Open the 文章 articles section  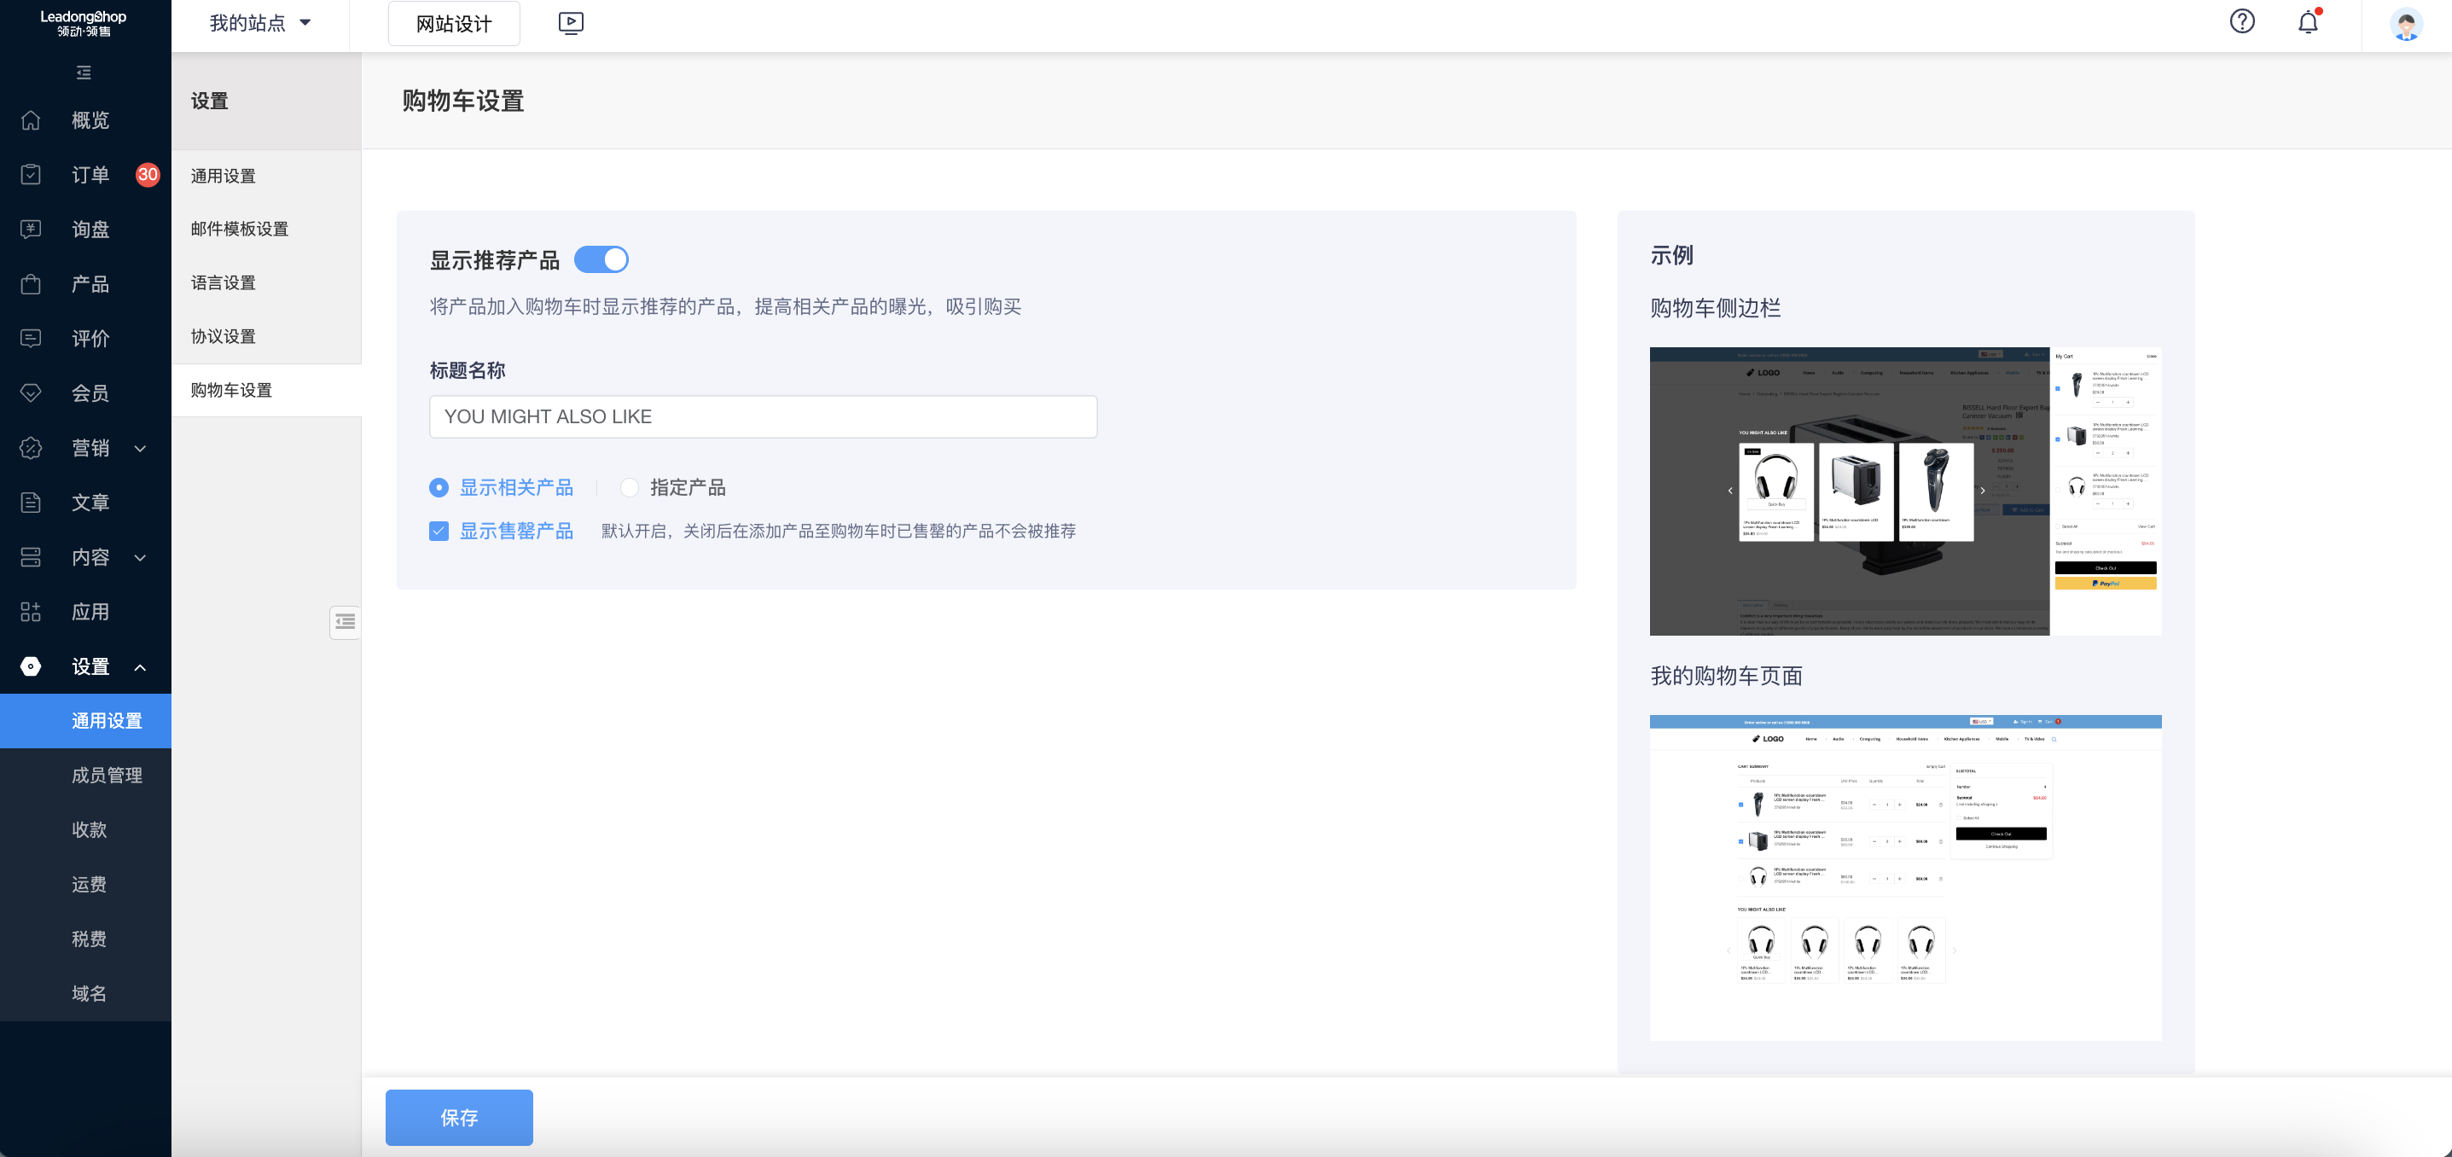click(90, 502)
